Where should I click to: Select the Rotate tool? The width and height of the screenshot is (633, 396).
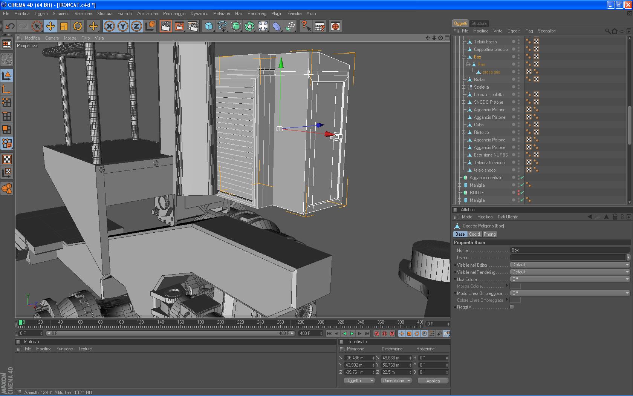[x=78, y=26]
